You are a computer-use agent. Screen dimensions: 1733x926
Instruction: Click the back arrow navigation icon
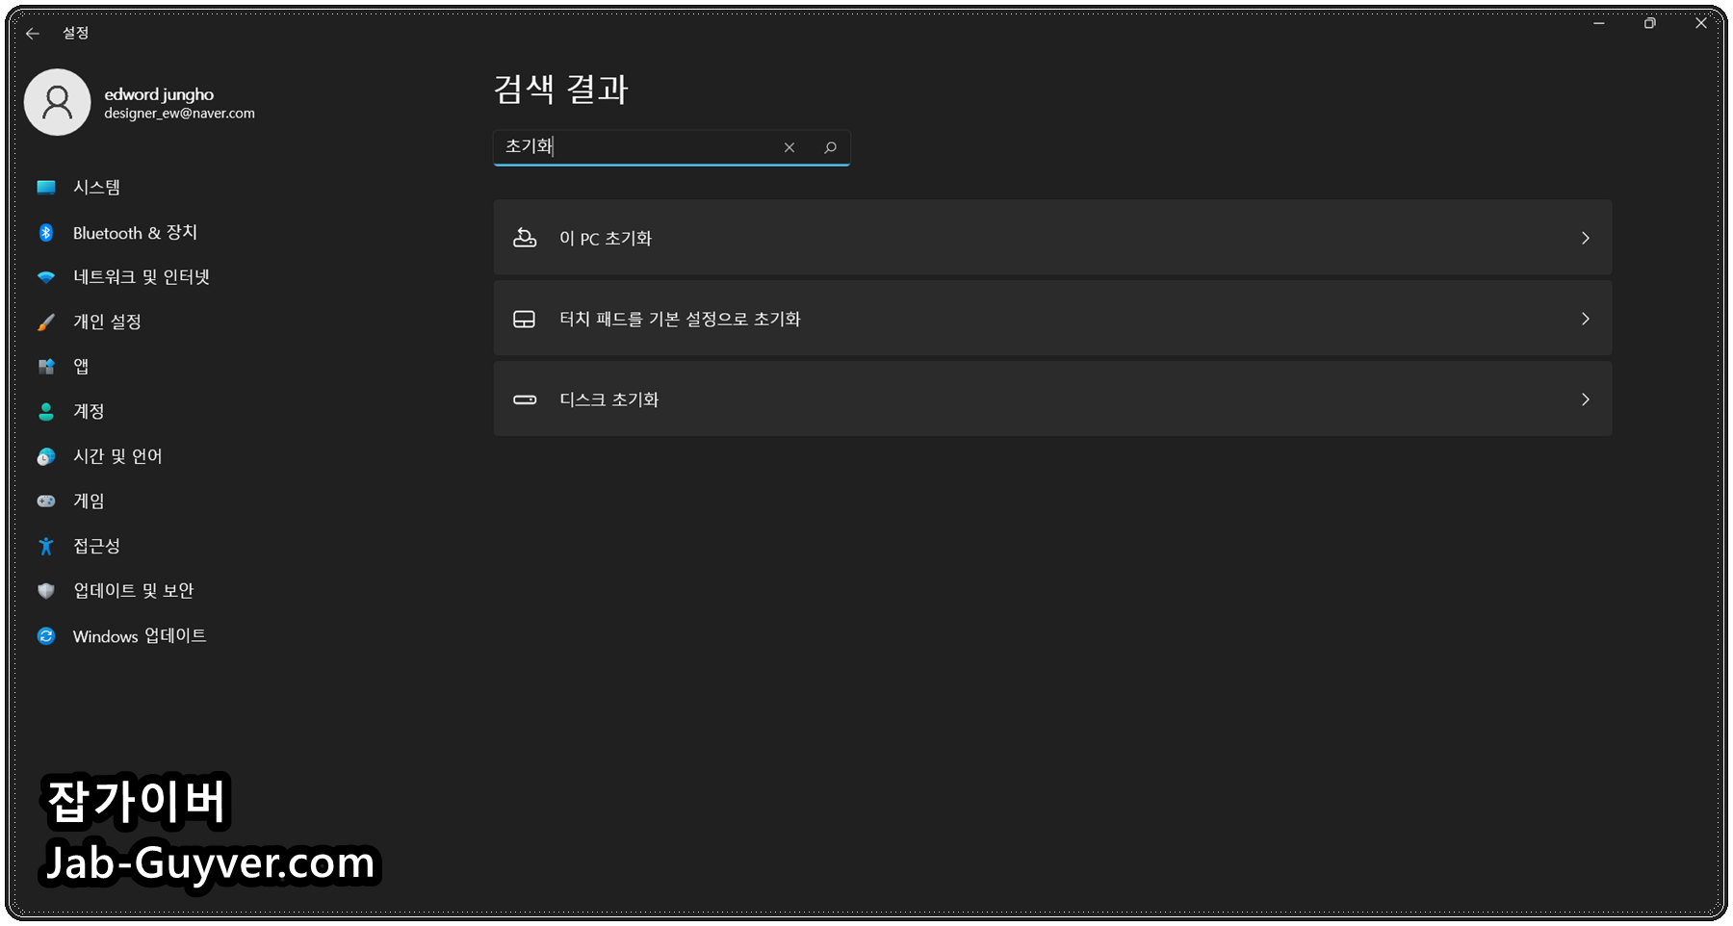tap(33, 33)
